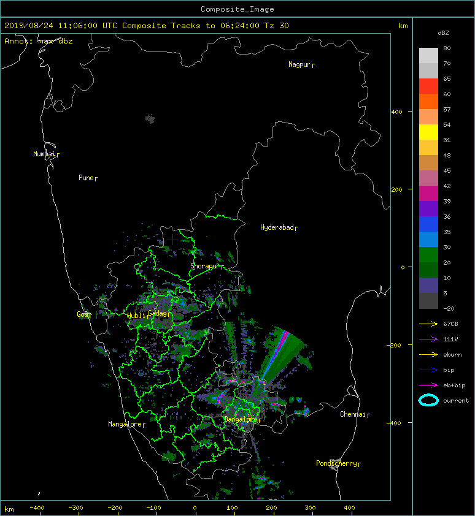Click the Mangalore city label
This screenshot has height=516, width=475.
(125, 424)
